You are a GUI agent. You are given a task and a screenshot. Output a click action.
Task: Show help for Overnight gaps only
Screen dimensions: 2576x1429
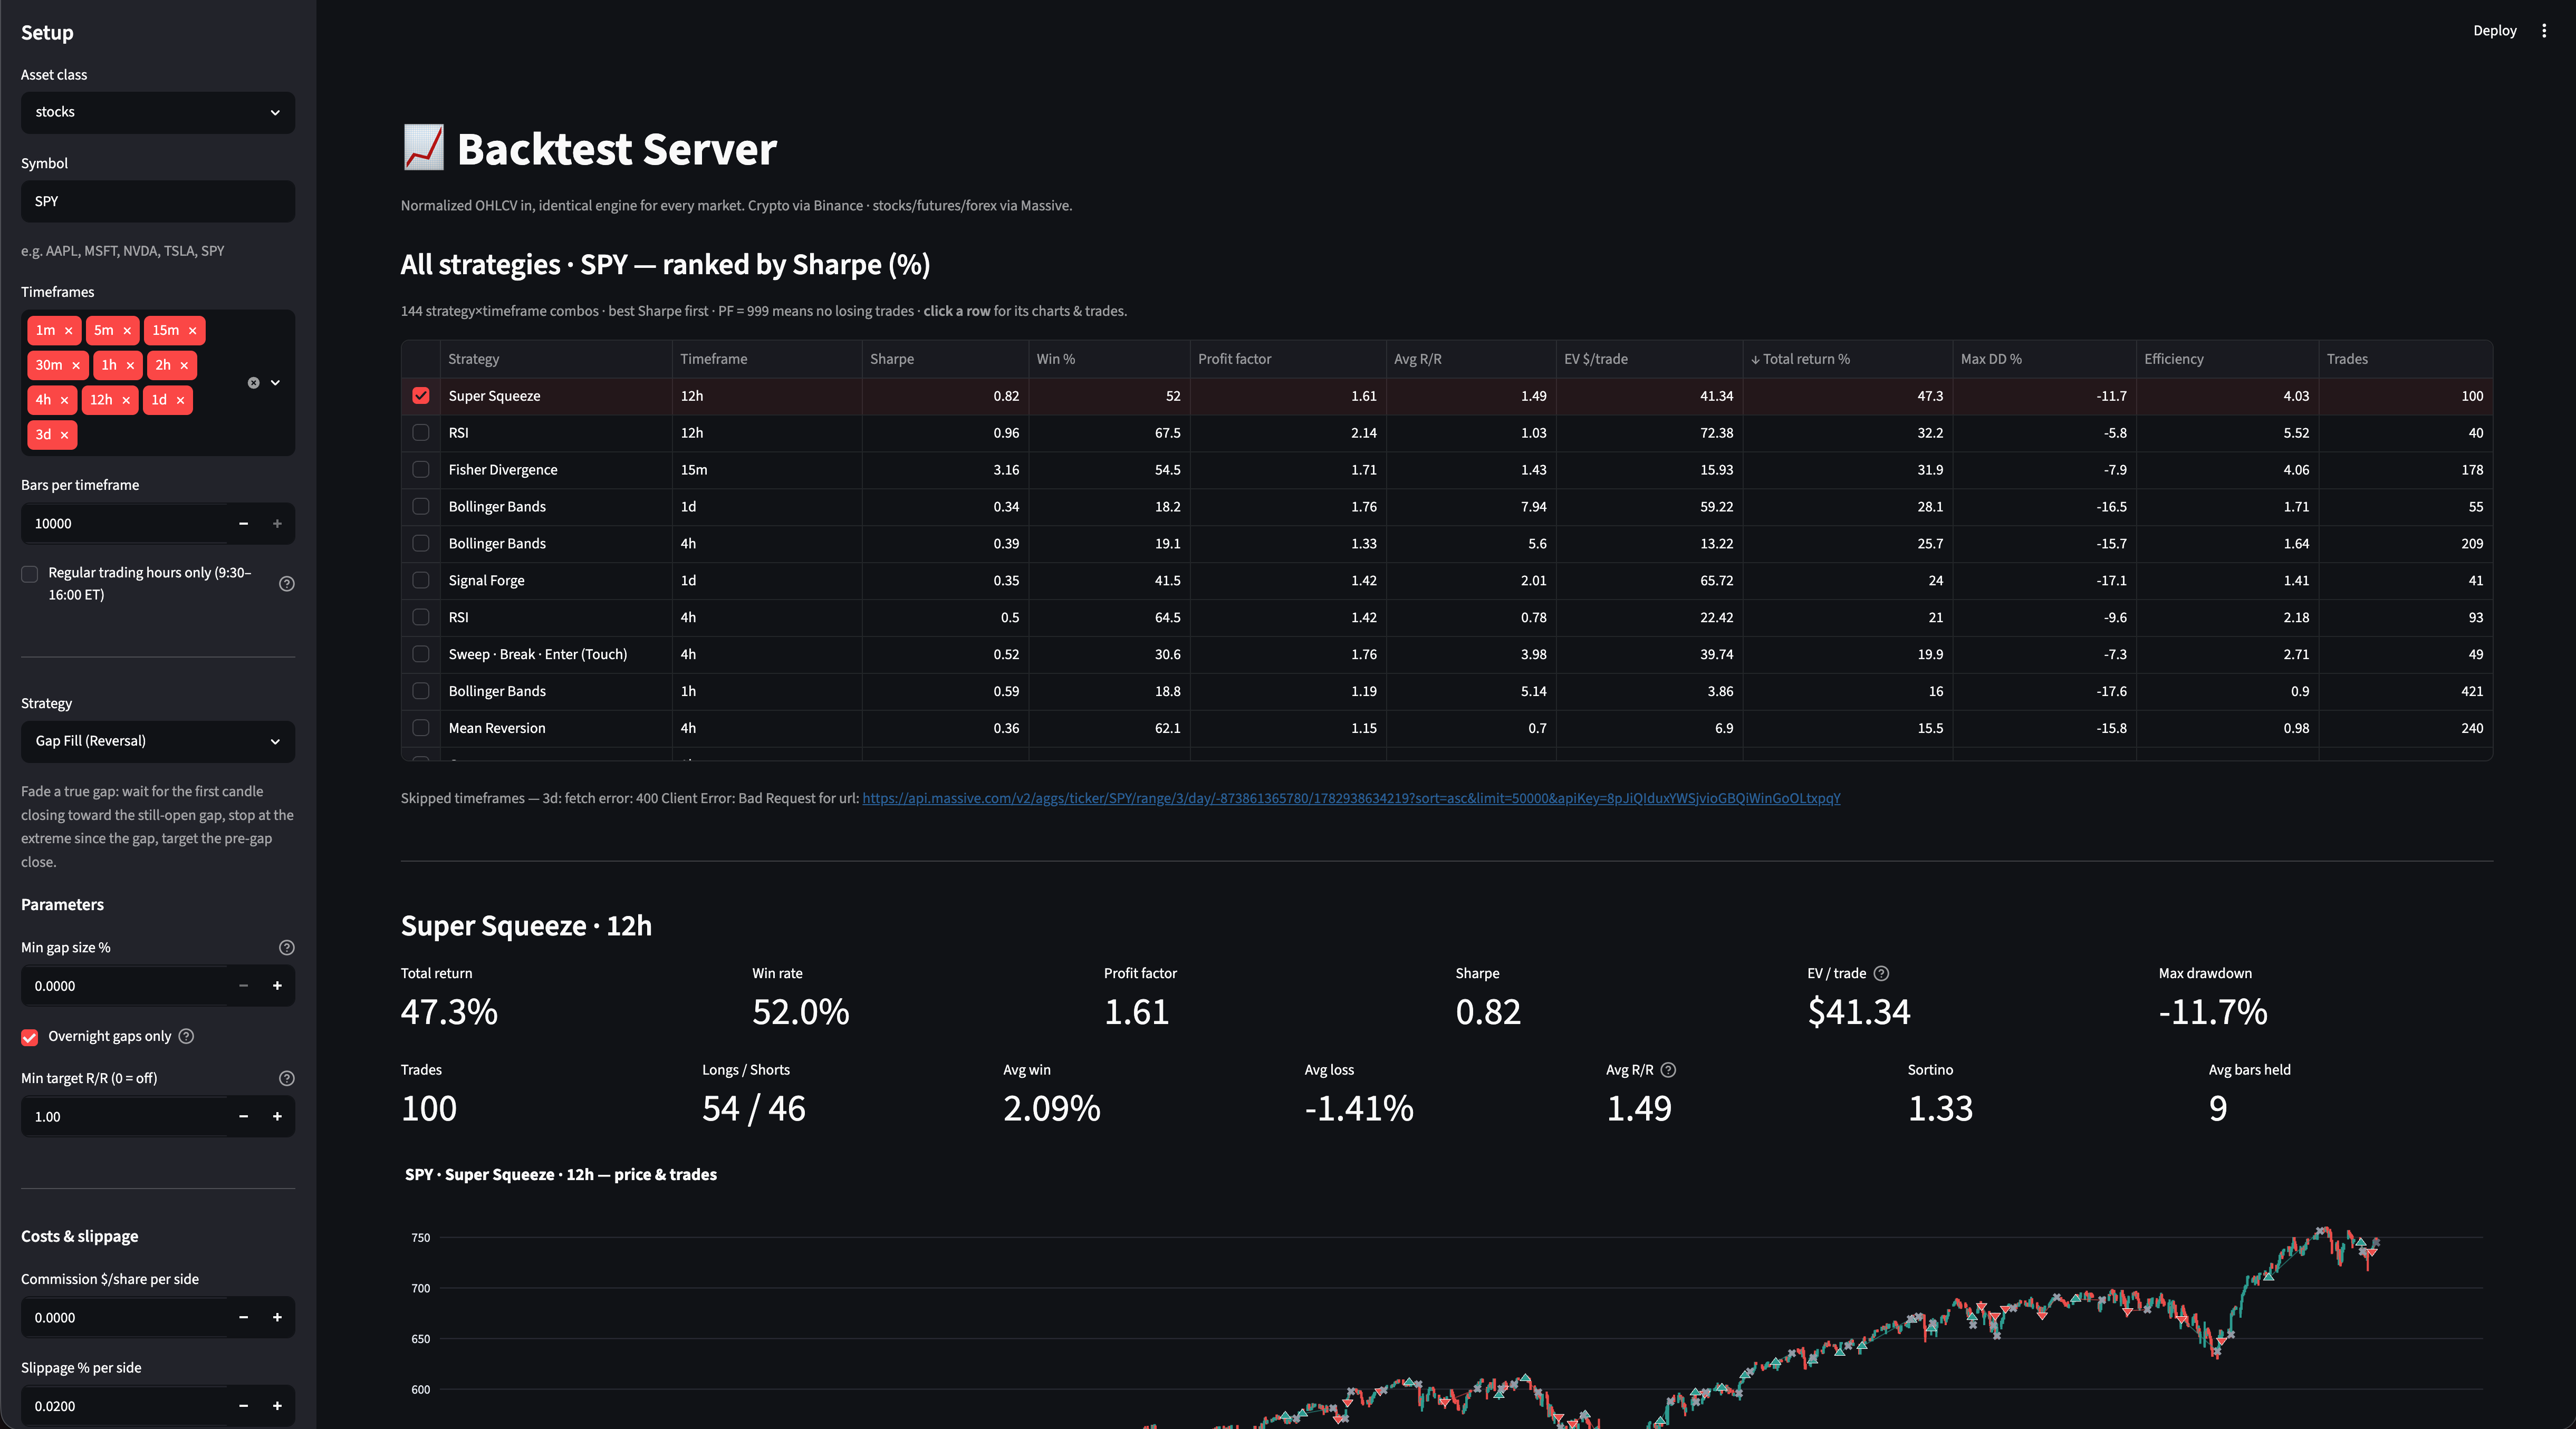(x=186, y=1036)
